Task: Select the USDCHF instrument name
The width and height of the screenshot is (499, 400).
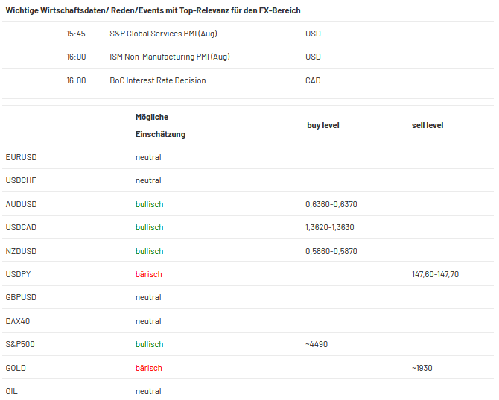Action: [x=21, y=180]
